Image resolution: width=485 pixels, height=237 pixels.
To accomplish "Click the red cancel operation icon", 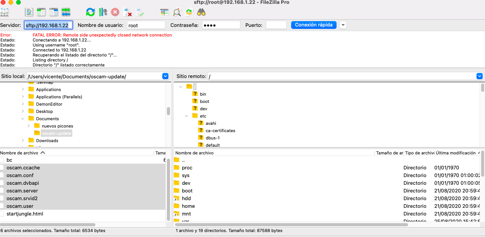I will [115, 12].
